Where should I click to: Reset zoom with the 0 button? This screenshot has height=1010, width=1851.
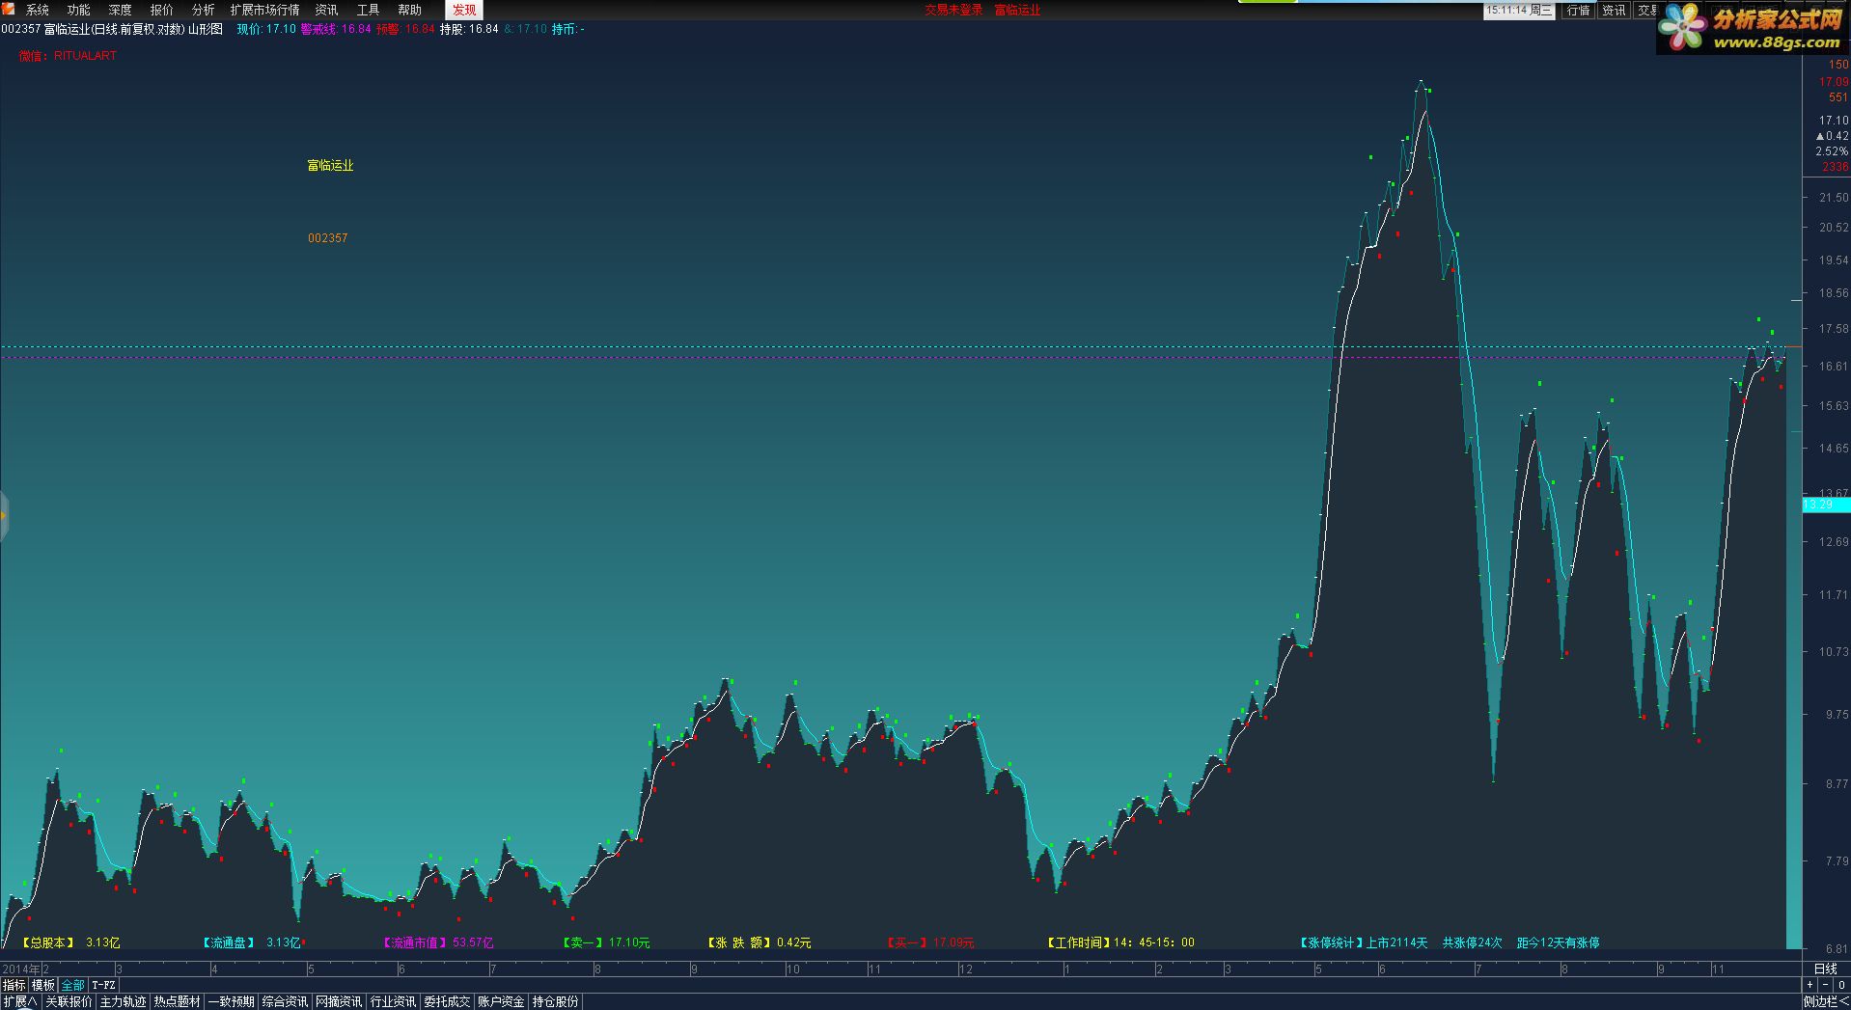coord(1841,985)
